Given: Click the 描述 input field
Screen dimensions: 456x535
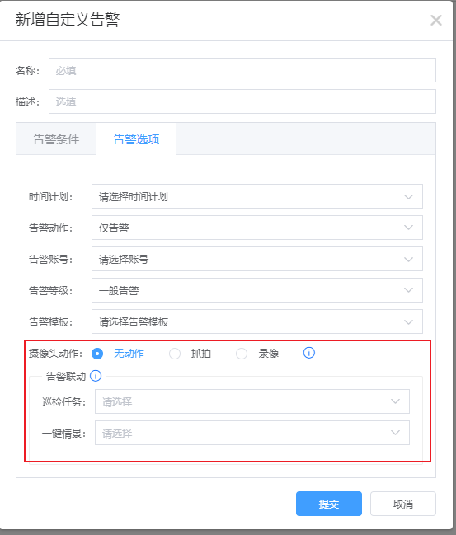Looking at the screenshot, I should [242, 101].
